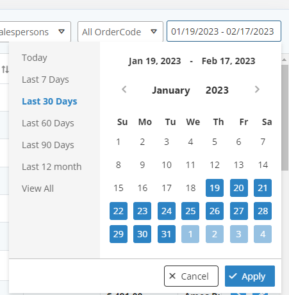
Task: Choose Last 7 Days preset
Action: point(45,80)
